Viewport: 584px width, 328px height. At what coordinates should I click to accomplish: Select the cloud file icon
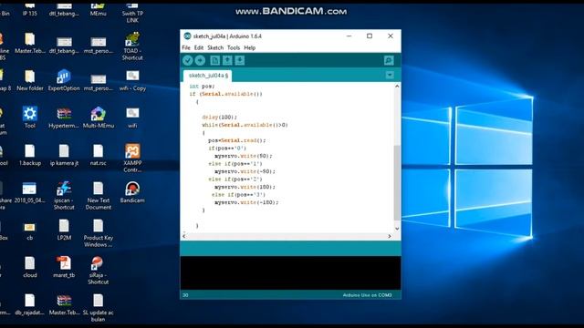point(30,267)
